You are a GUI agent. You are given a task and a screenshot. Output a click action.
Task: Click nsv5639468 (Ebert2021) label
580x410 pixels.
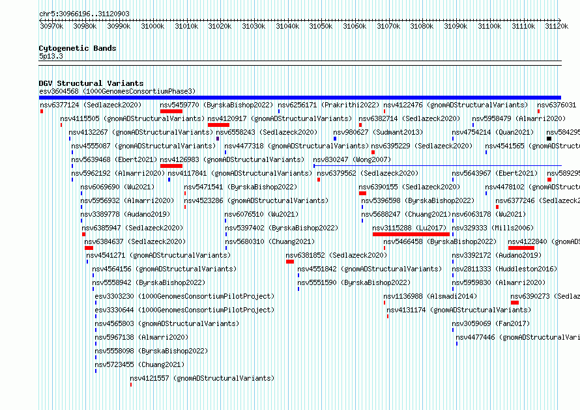pyautogui.click(x=114, y=159)
